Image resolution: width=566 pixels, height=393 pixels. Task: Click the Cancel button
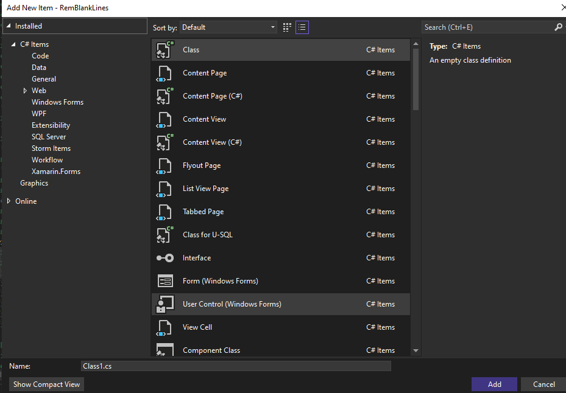tap(543, 384)
